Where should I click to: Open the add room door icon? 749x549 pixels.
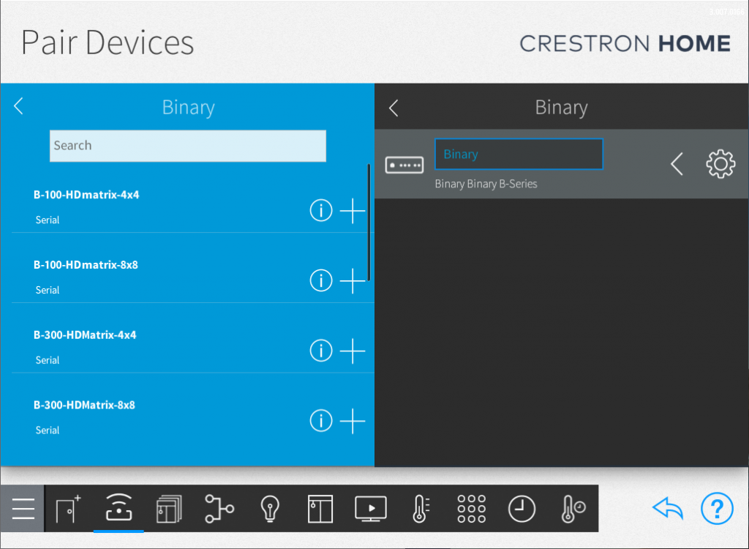pyautogui.click(x=68, y=508)
